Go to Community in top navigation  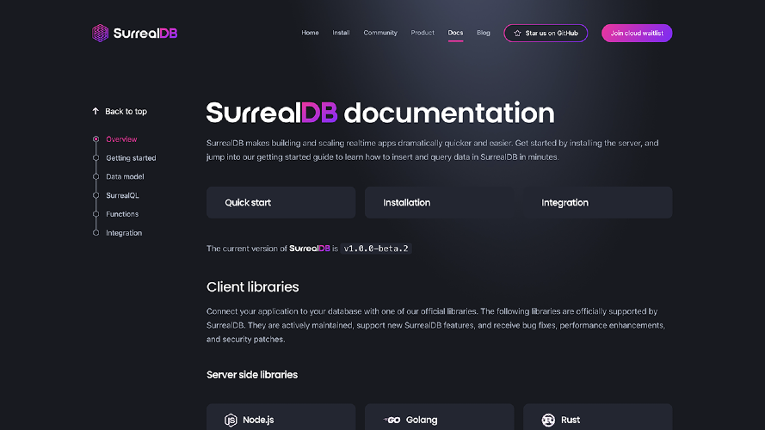pos(380,33)
